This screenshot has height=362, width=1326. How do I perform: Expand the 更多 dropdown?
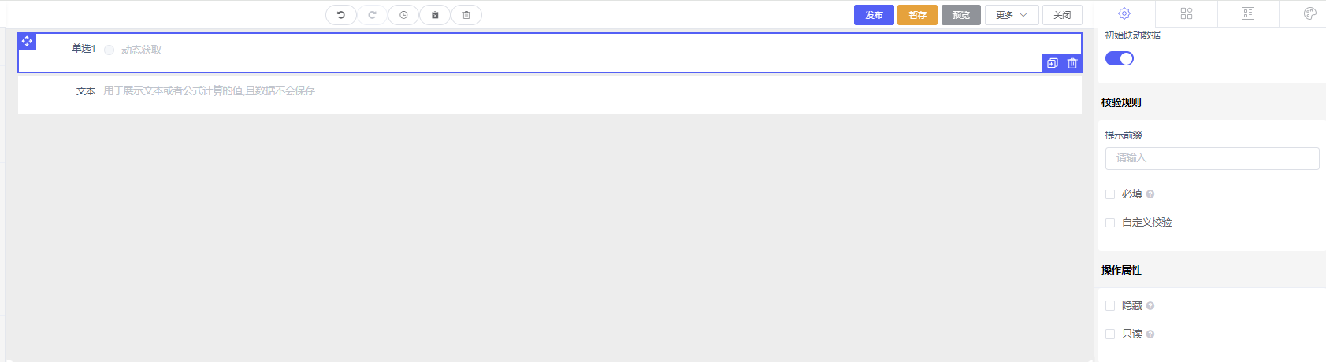click(x=1012, y=15)
